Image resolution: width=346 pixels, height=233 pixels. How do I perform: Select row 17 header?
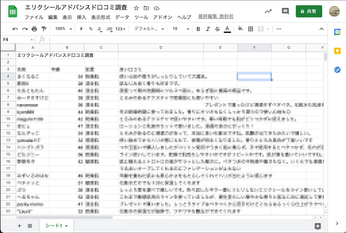pyautogui.click(x=8, y=168)
